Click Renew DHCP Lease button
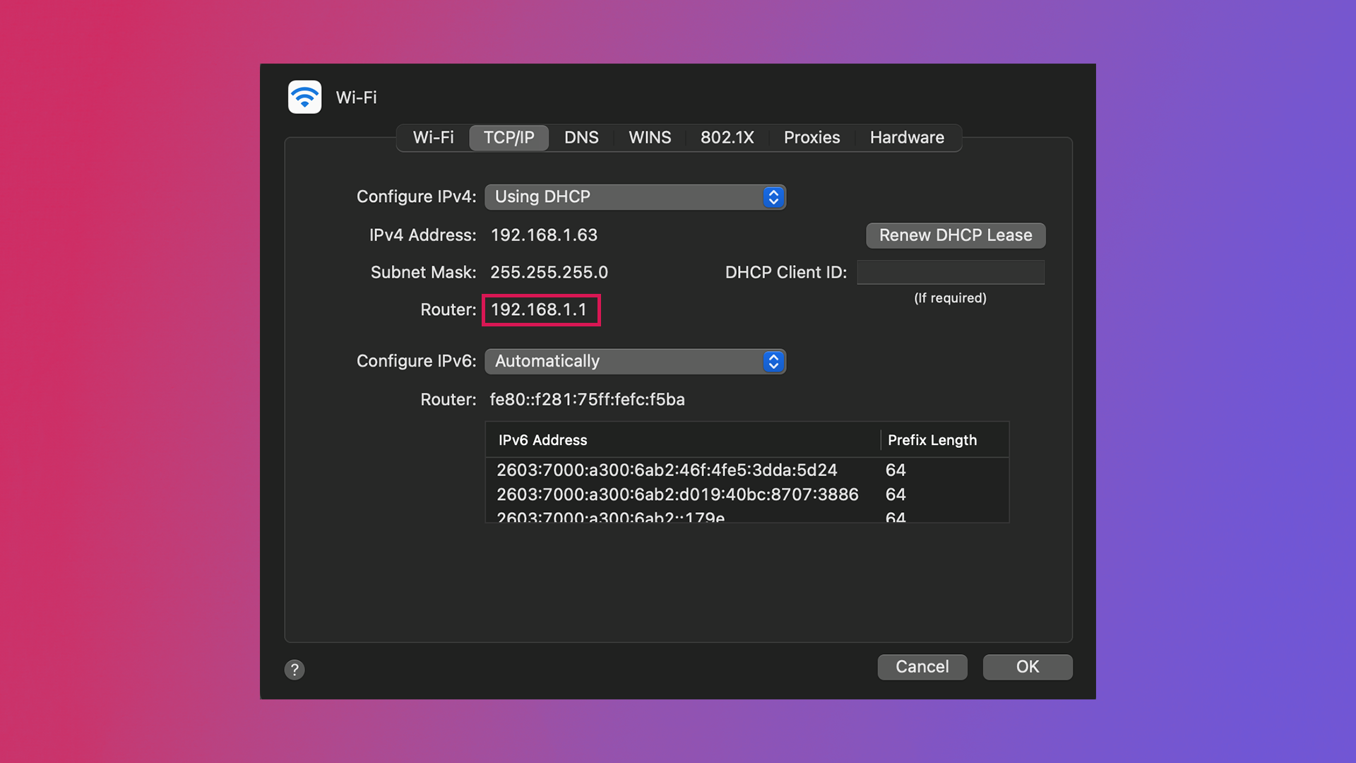 click(x=956, y=235)
